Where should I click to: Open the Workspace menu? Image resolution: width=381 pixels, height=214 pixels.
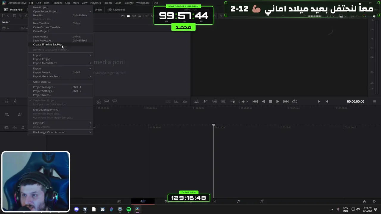point(143,3)
